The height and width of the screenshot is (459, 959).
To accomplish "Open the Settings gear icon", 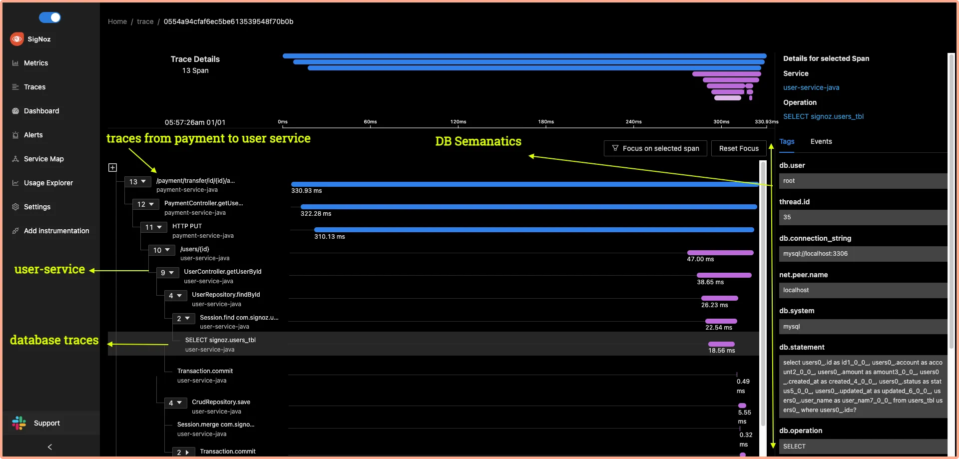I will coord(15,207).
